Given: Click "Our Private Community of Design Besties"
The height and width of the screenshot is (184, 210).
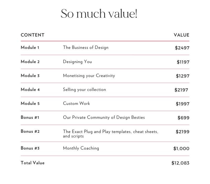Looking at the screenshot, I should 104,117.
